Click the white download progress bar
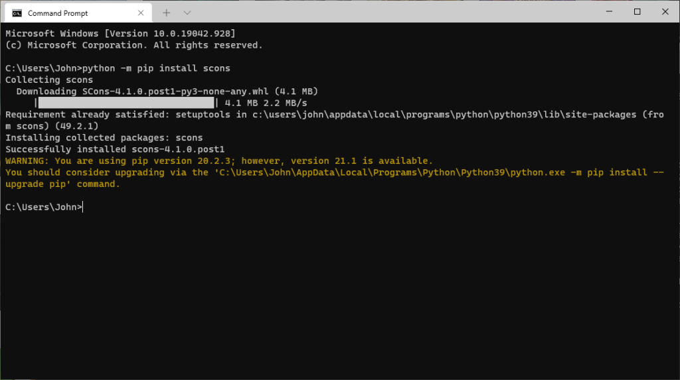The width and height of the screenshot is (680, 380). point(126,103)
